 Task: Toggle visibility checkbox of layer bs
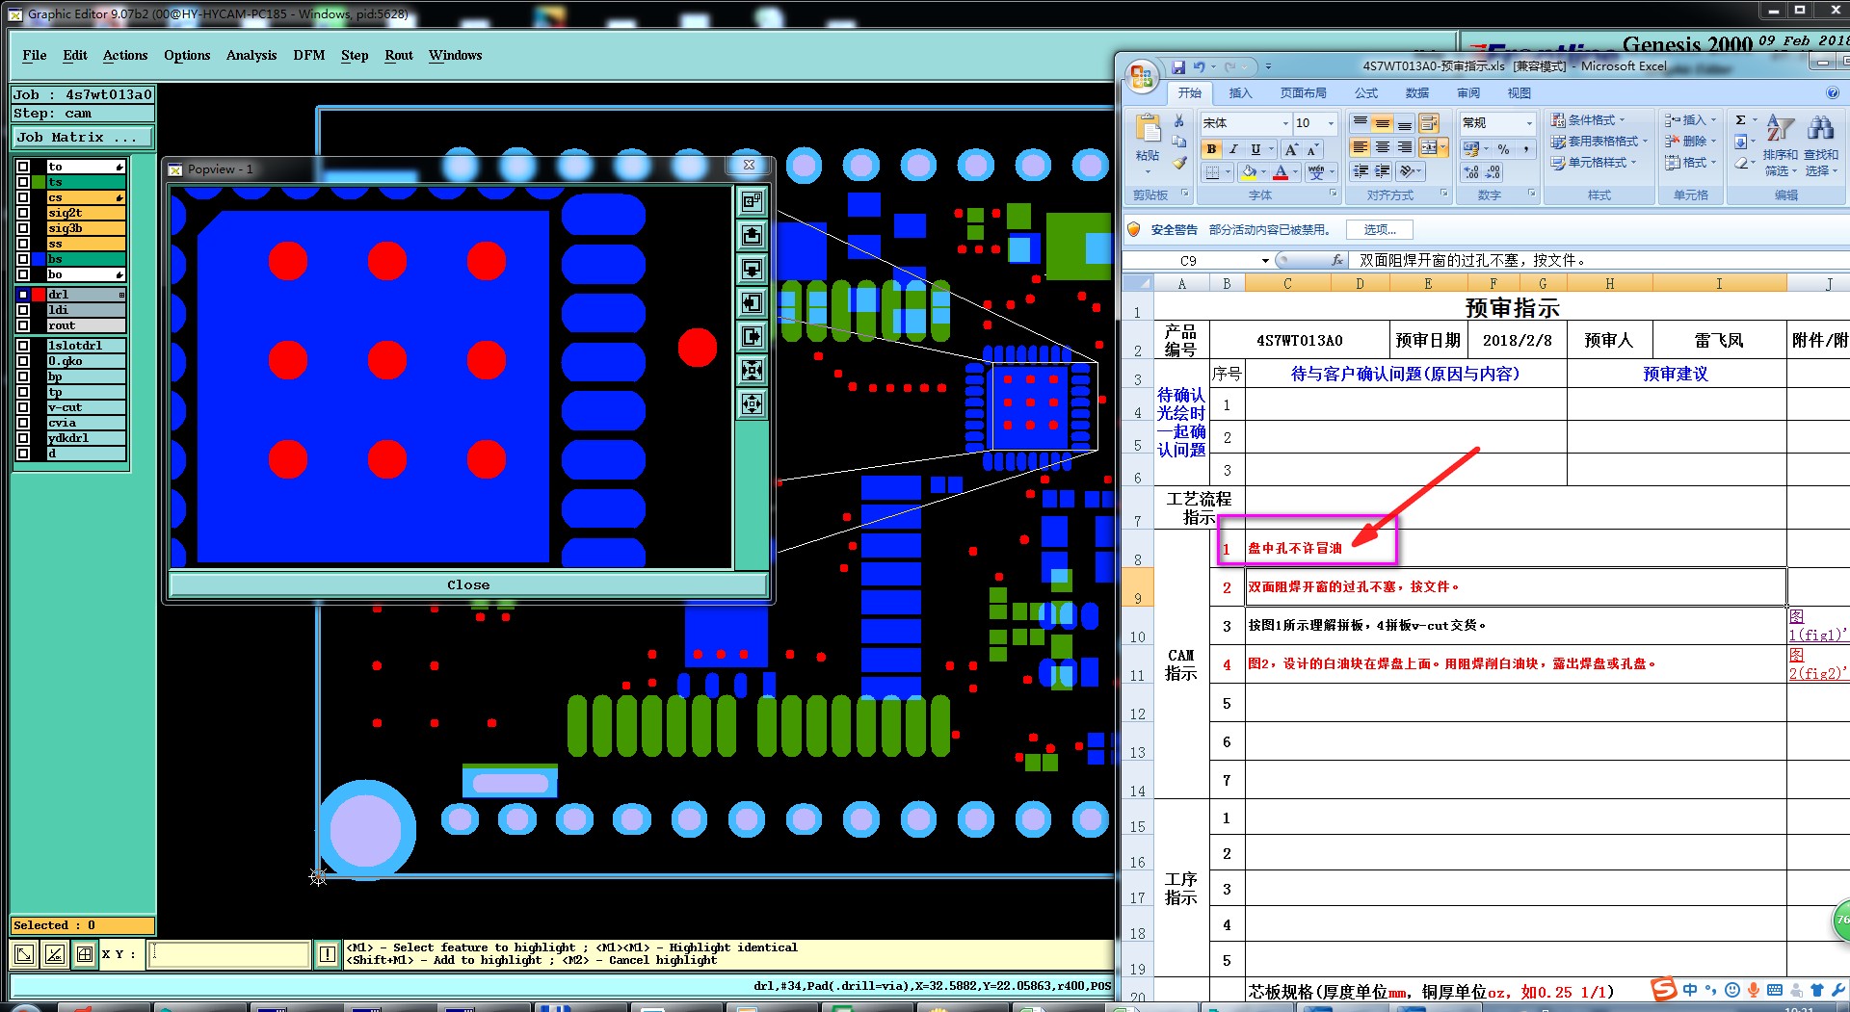click(23, 259)
